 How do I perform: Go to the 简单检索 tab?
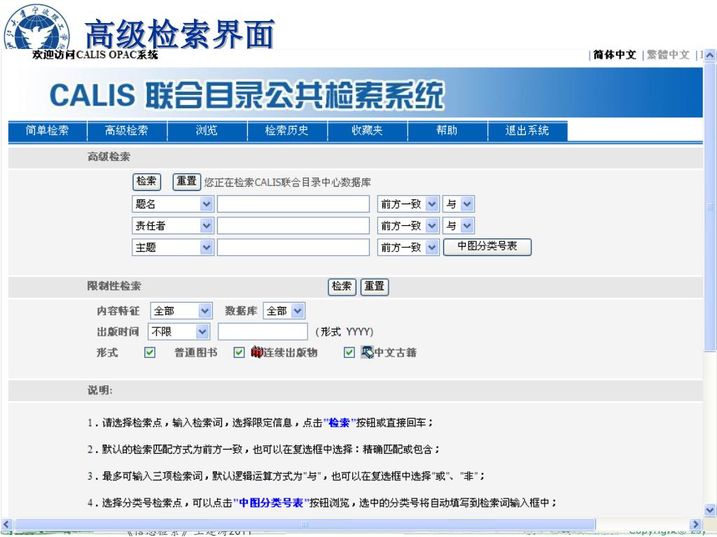(x=47, y=131)
